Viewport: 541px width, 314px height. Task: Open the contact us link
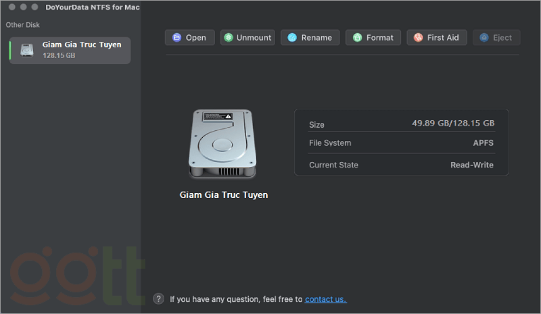point(325,299)
